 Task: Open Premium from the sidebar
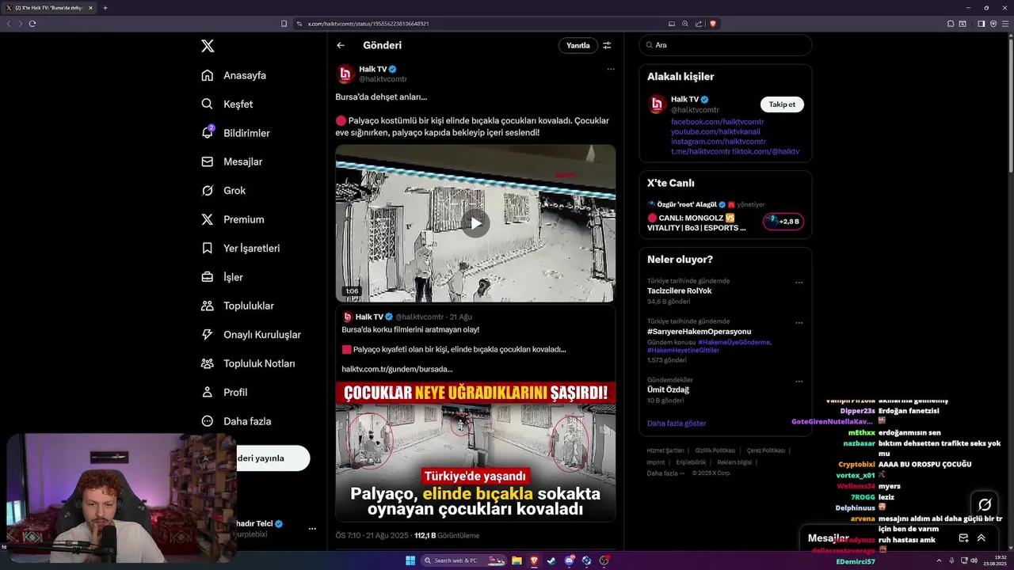tap(232, 219)
